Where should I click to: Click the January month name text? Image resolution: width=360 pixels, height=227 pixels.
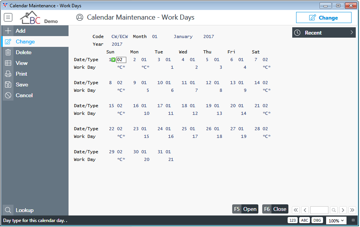tap(183, 36)
